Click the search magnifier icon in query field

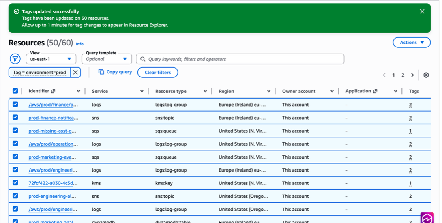143,59
